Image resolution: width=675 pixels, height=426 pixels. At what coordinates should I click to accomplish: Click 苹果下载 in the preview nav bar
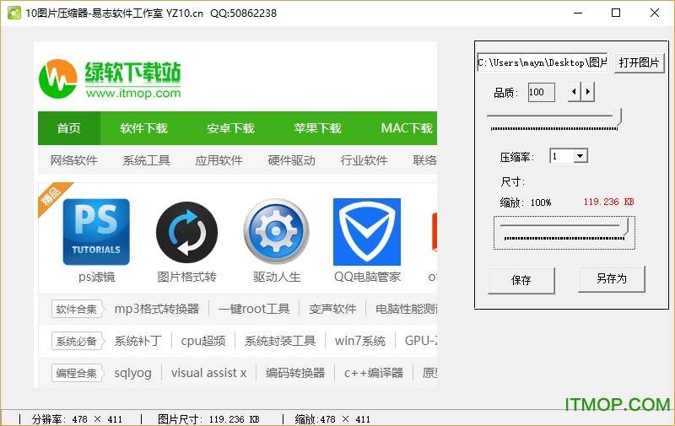coord(318,128)
